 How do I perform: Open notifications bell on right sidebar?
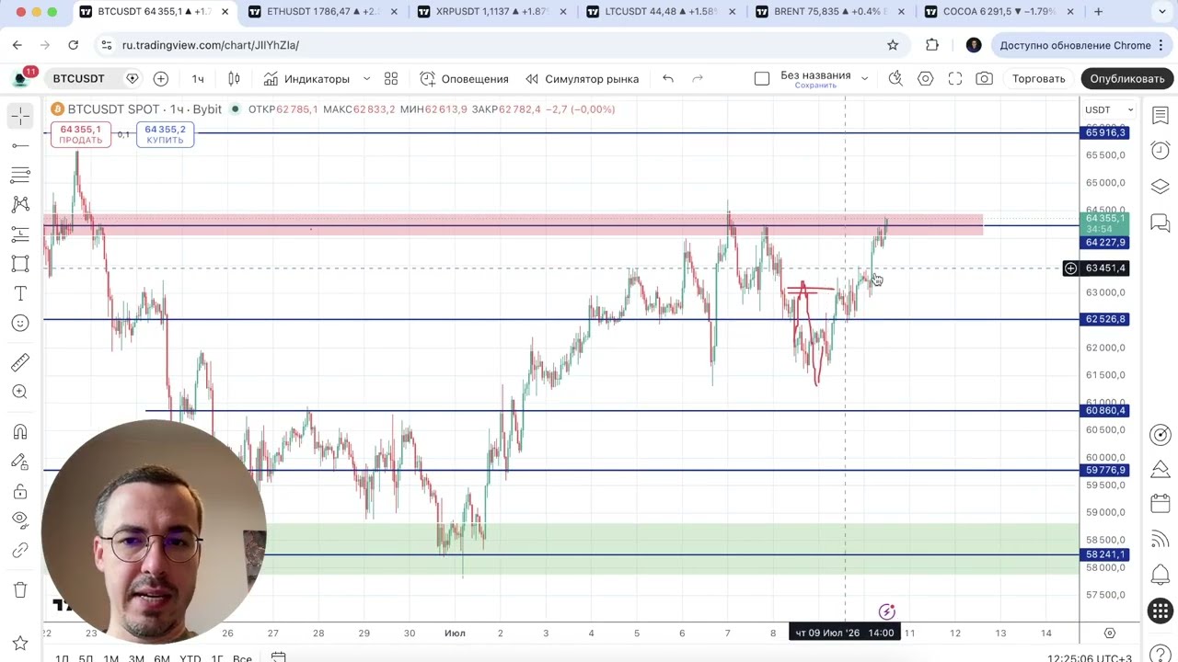coord(1161,576)
